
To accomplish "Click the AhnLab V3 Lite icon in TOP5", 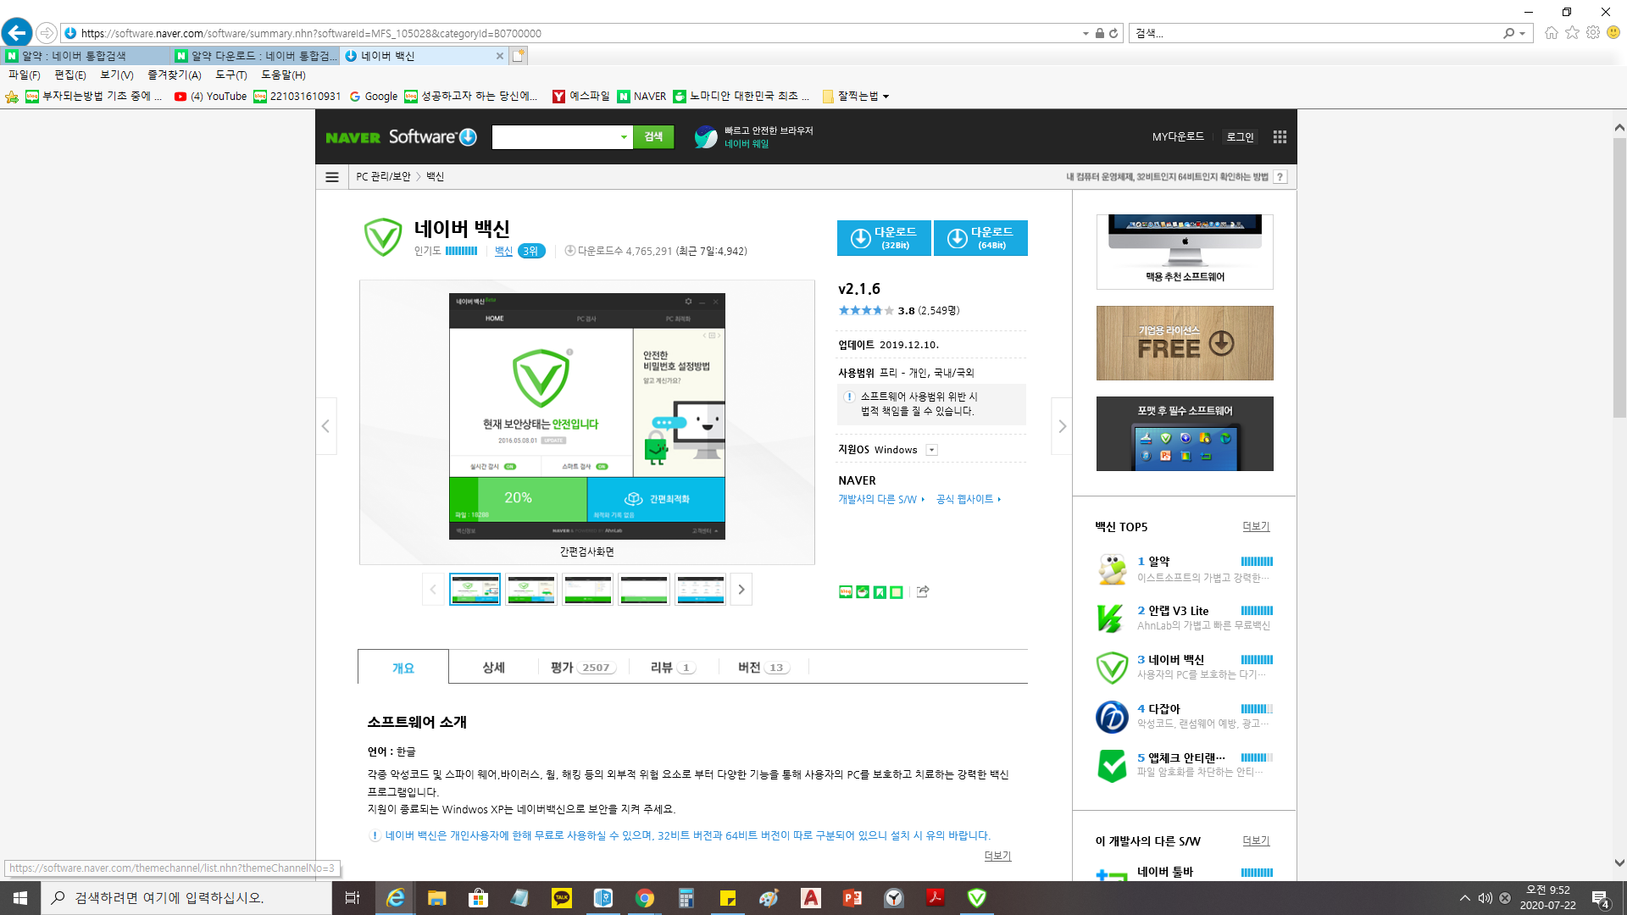I will click(1111, 618).
